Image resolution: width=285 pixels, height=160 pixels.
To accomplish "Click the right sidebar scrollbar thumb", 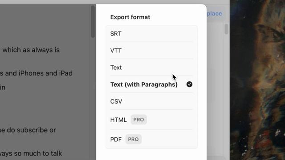I will click(226, 29).
